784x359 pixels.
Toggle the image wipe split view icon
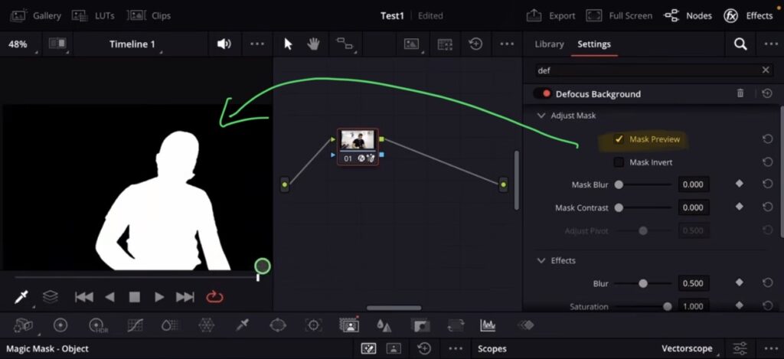pyautogui.click(x=58, y=44)
